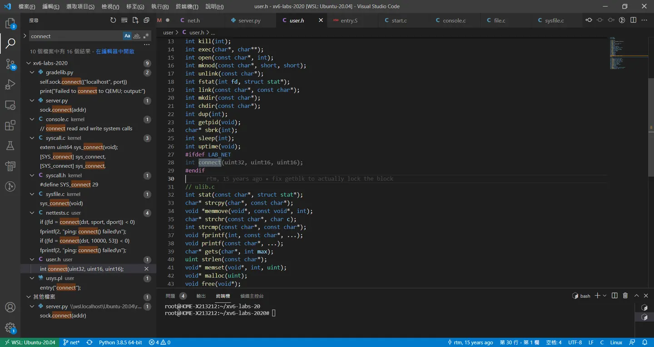Switch to the console.c editor tab
The height and width of the screenshot is (347, 654).
click(454, 20)
